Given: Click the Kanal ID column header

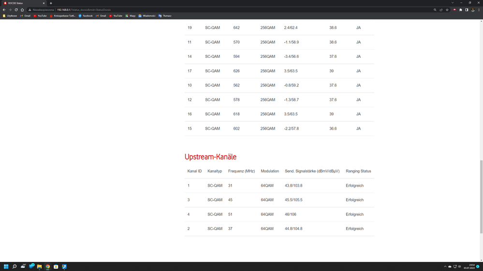Looking at the screenshot, I should [194, 171].
